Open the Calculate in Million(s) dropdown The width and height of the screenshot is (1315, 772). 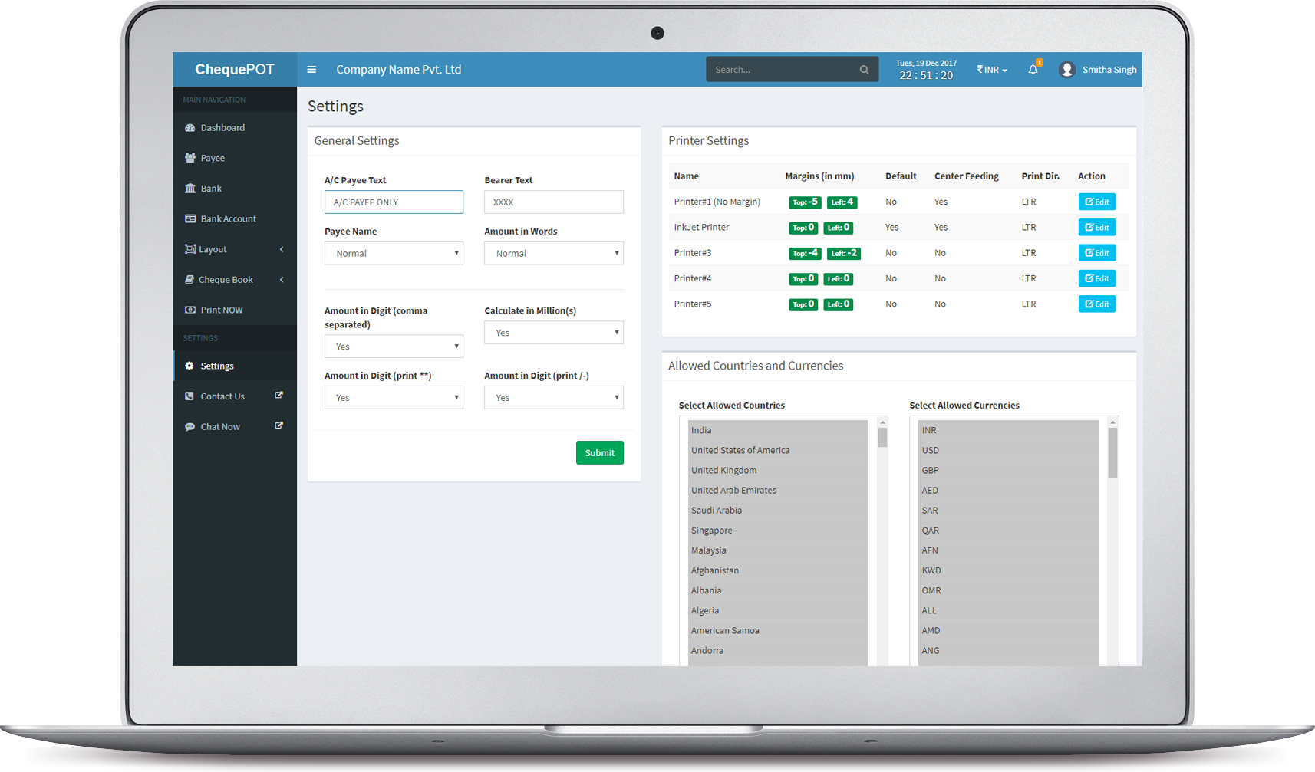[x=554, y=333]
